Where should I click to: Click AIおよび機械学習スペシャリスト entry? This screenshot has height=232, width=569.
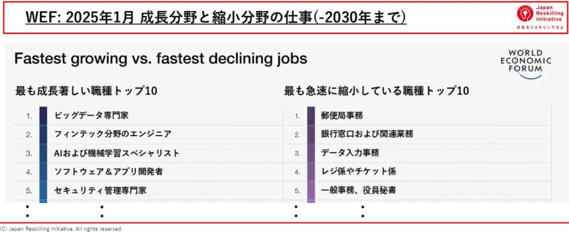117,153
